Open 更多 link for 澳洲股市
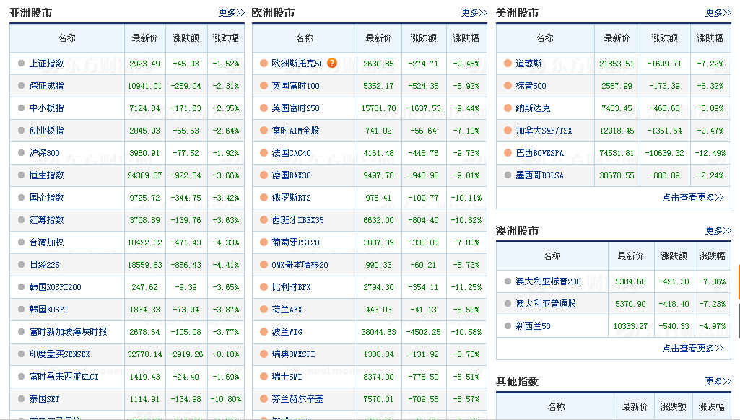This screenshot has width=740, height=420. (x=718, y=231)
